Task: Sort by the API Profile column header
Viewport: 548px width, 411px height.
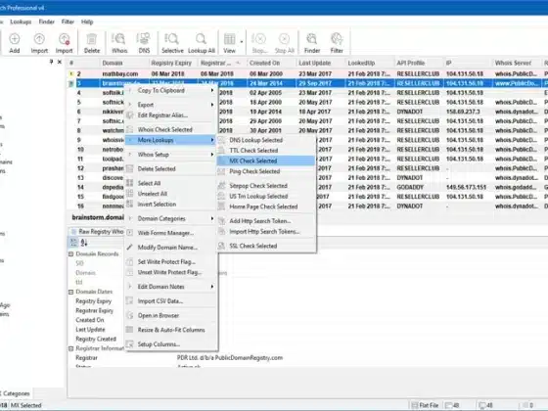Action: coord(419,63)
